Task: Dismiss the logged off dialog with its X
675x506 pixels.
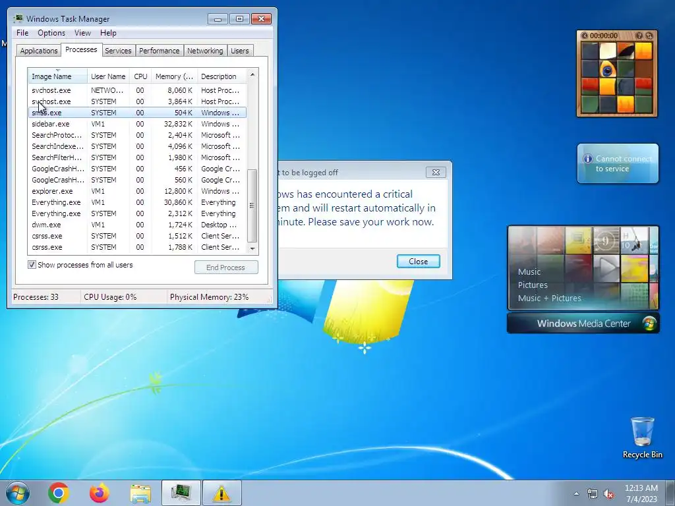Action: (x=436, y=172)
